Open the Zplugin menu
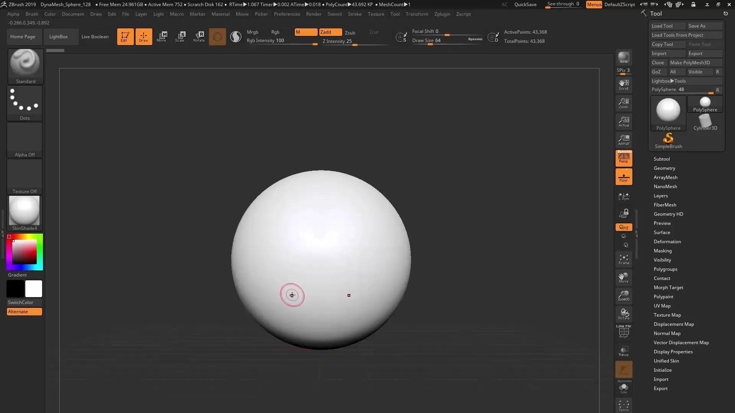The width and height of the screenshot is (735, 413). [442, 14]
